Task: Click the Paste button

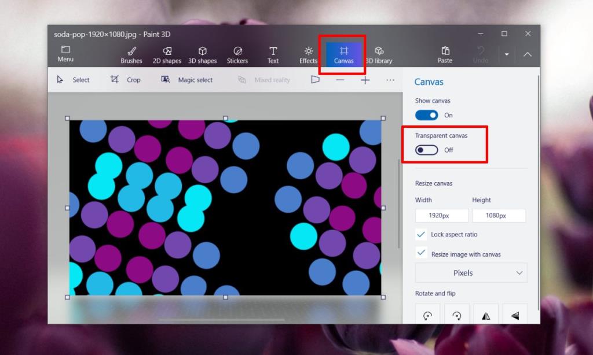Action: (x=445, y=54)
